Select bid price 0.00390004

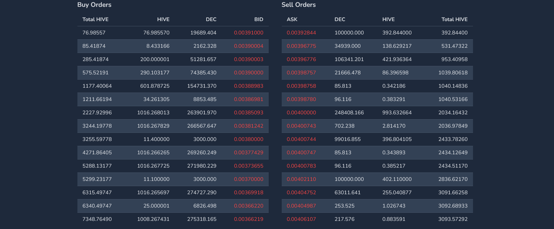(x=249, y=46)
